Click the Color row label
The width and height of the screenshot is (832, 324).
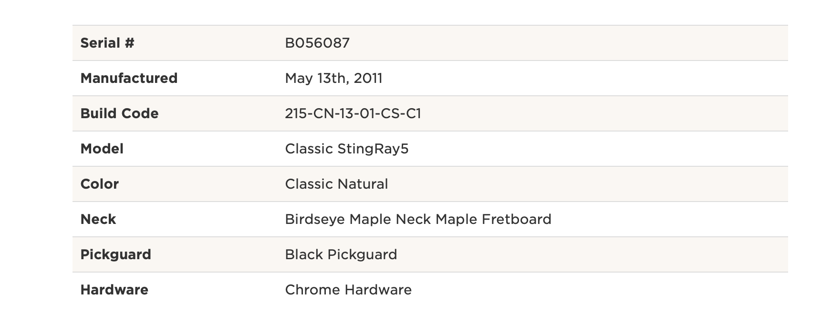tap(99, 184)
